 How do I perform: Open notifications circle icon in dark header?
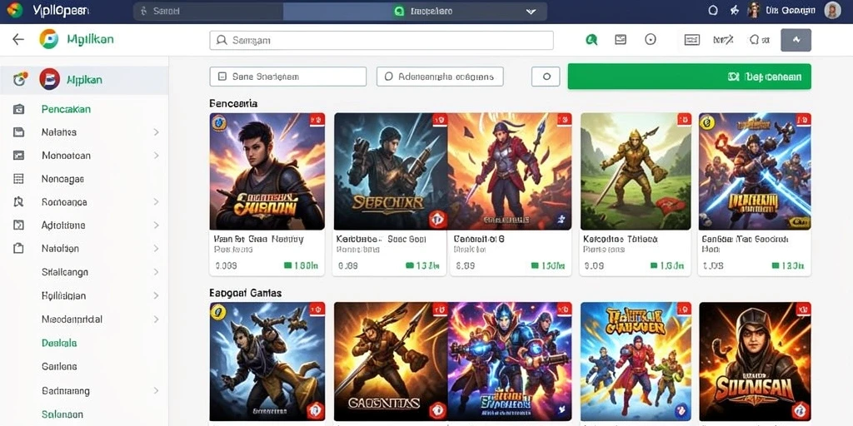click(713, 10)
